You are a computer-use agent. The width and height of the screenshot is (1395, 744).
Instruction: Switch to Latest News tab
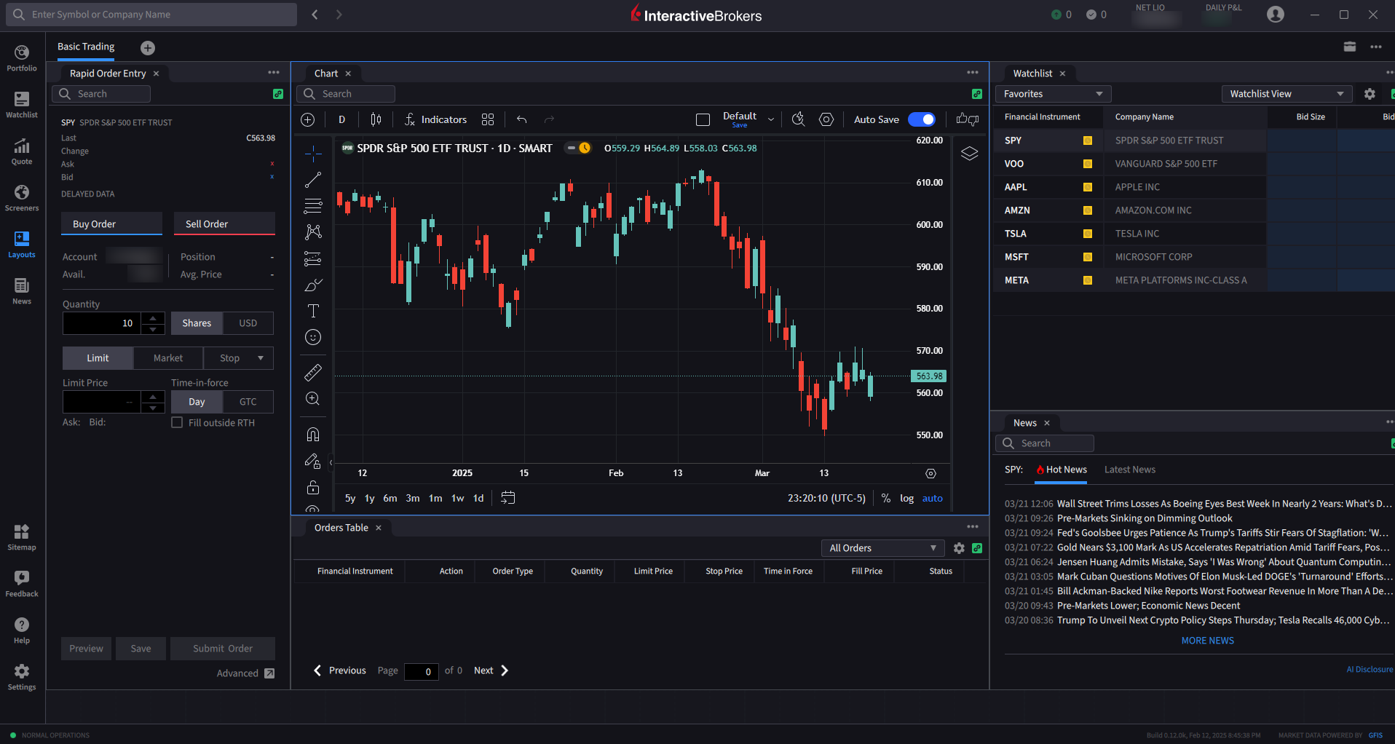tap(1130, 470)
